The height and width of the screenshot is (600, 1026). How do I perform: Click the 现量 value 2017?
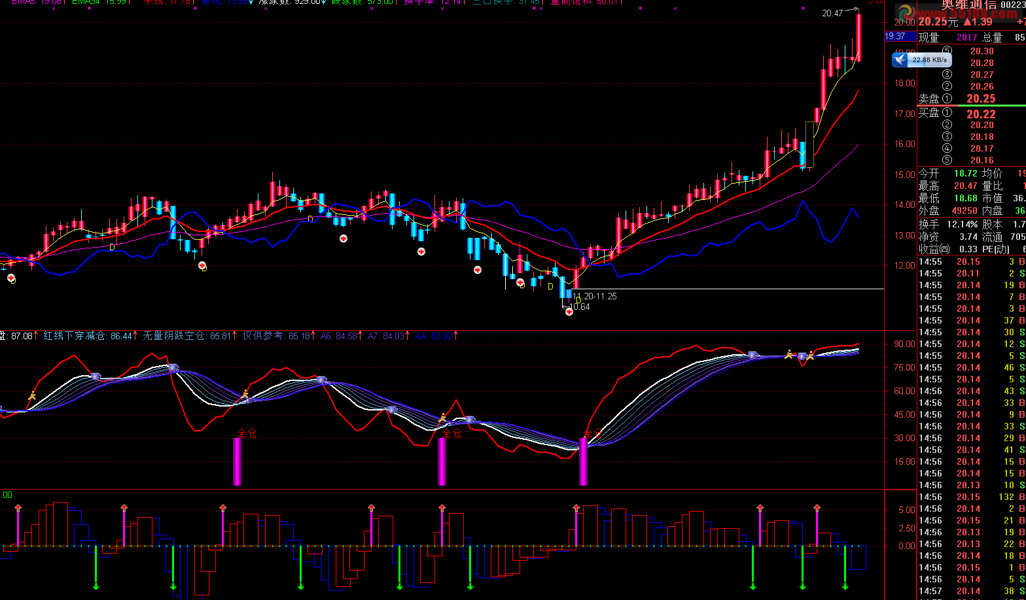pos(967,38)
